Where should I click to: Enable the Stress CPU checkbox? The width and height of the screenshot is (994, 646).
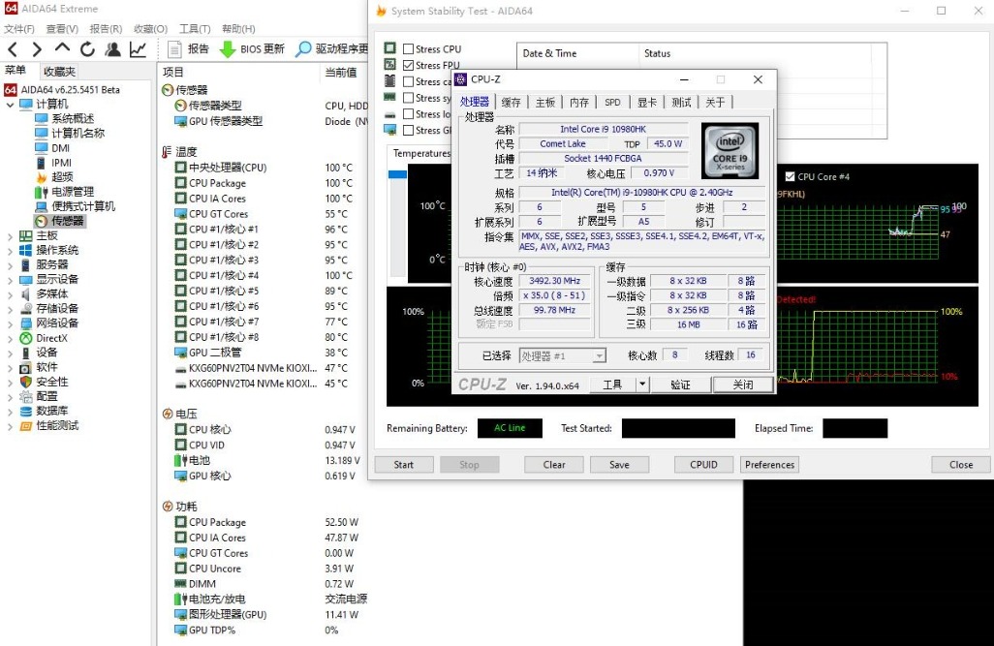point(408,49)
